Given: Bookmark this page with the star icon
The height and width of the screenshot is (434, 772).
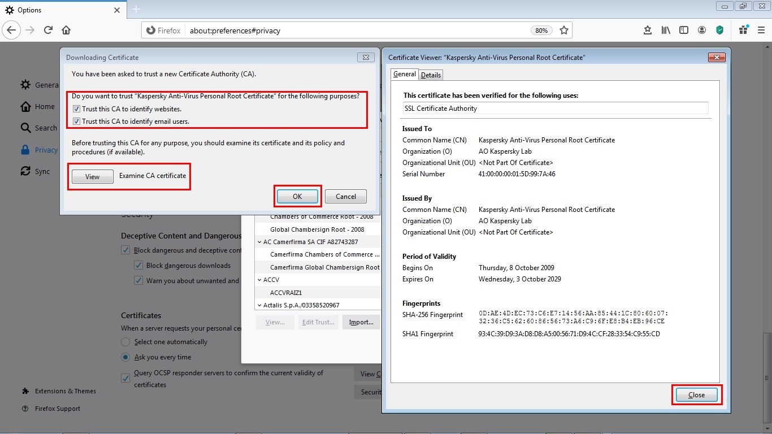Looking at the screenshot, I should coord(563,31).
